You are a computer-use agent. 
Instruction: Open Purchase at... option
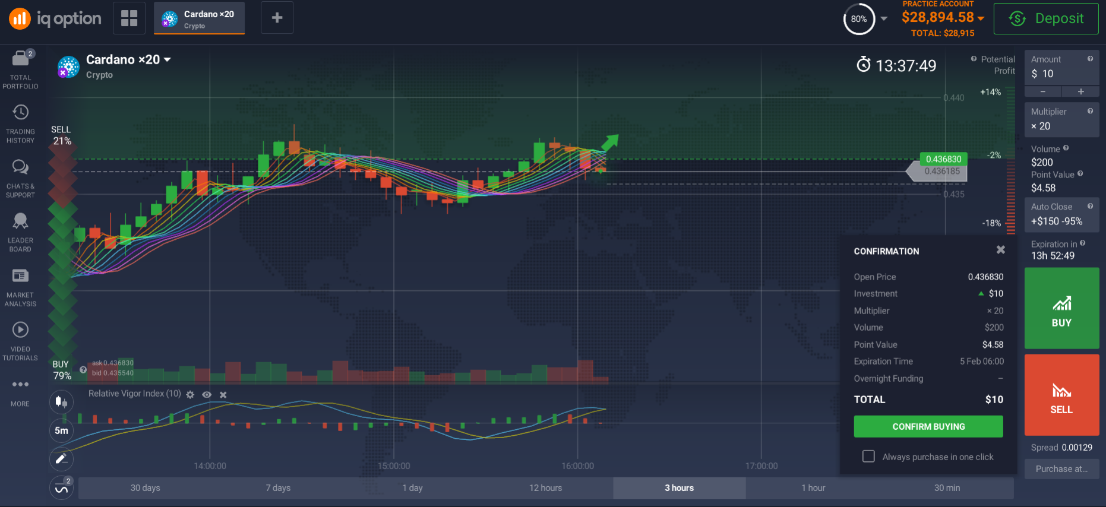[1061, 468]
